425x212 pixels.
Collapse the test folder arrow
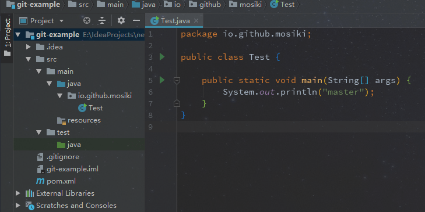coord(39,132)
